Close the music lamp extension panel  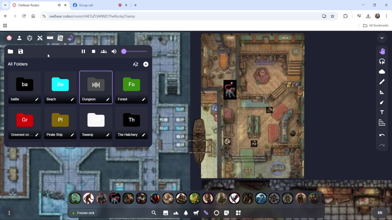point(70,38)
